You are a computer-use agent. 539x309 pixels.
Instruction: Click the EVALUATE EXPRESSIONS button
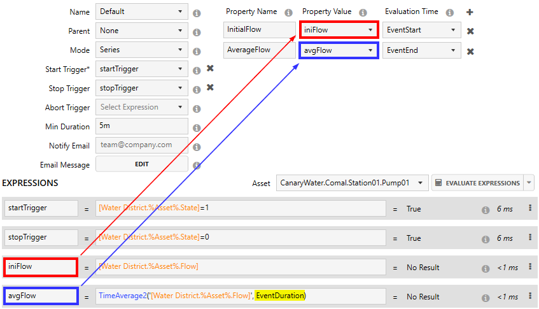click(478, 183)
